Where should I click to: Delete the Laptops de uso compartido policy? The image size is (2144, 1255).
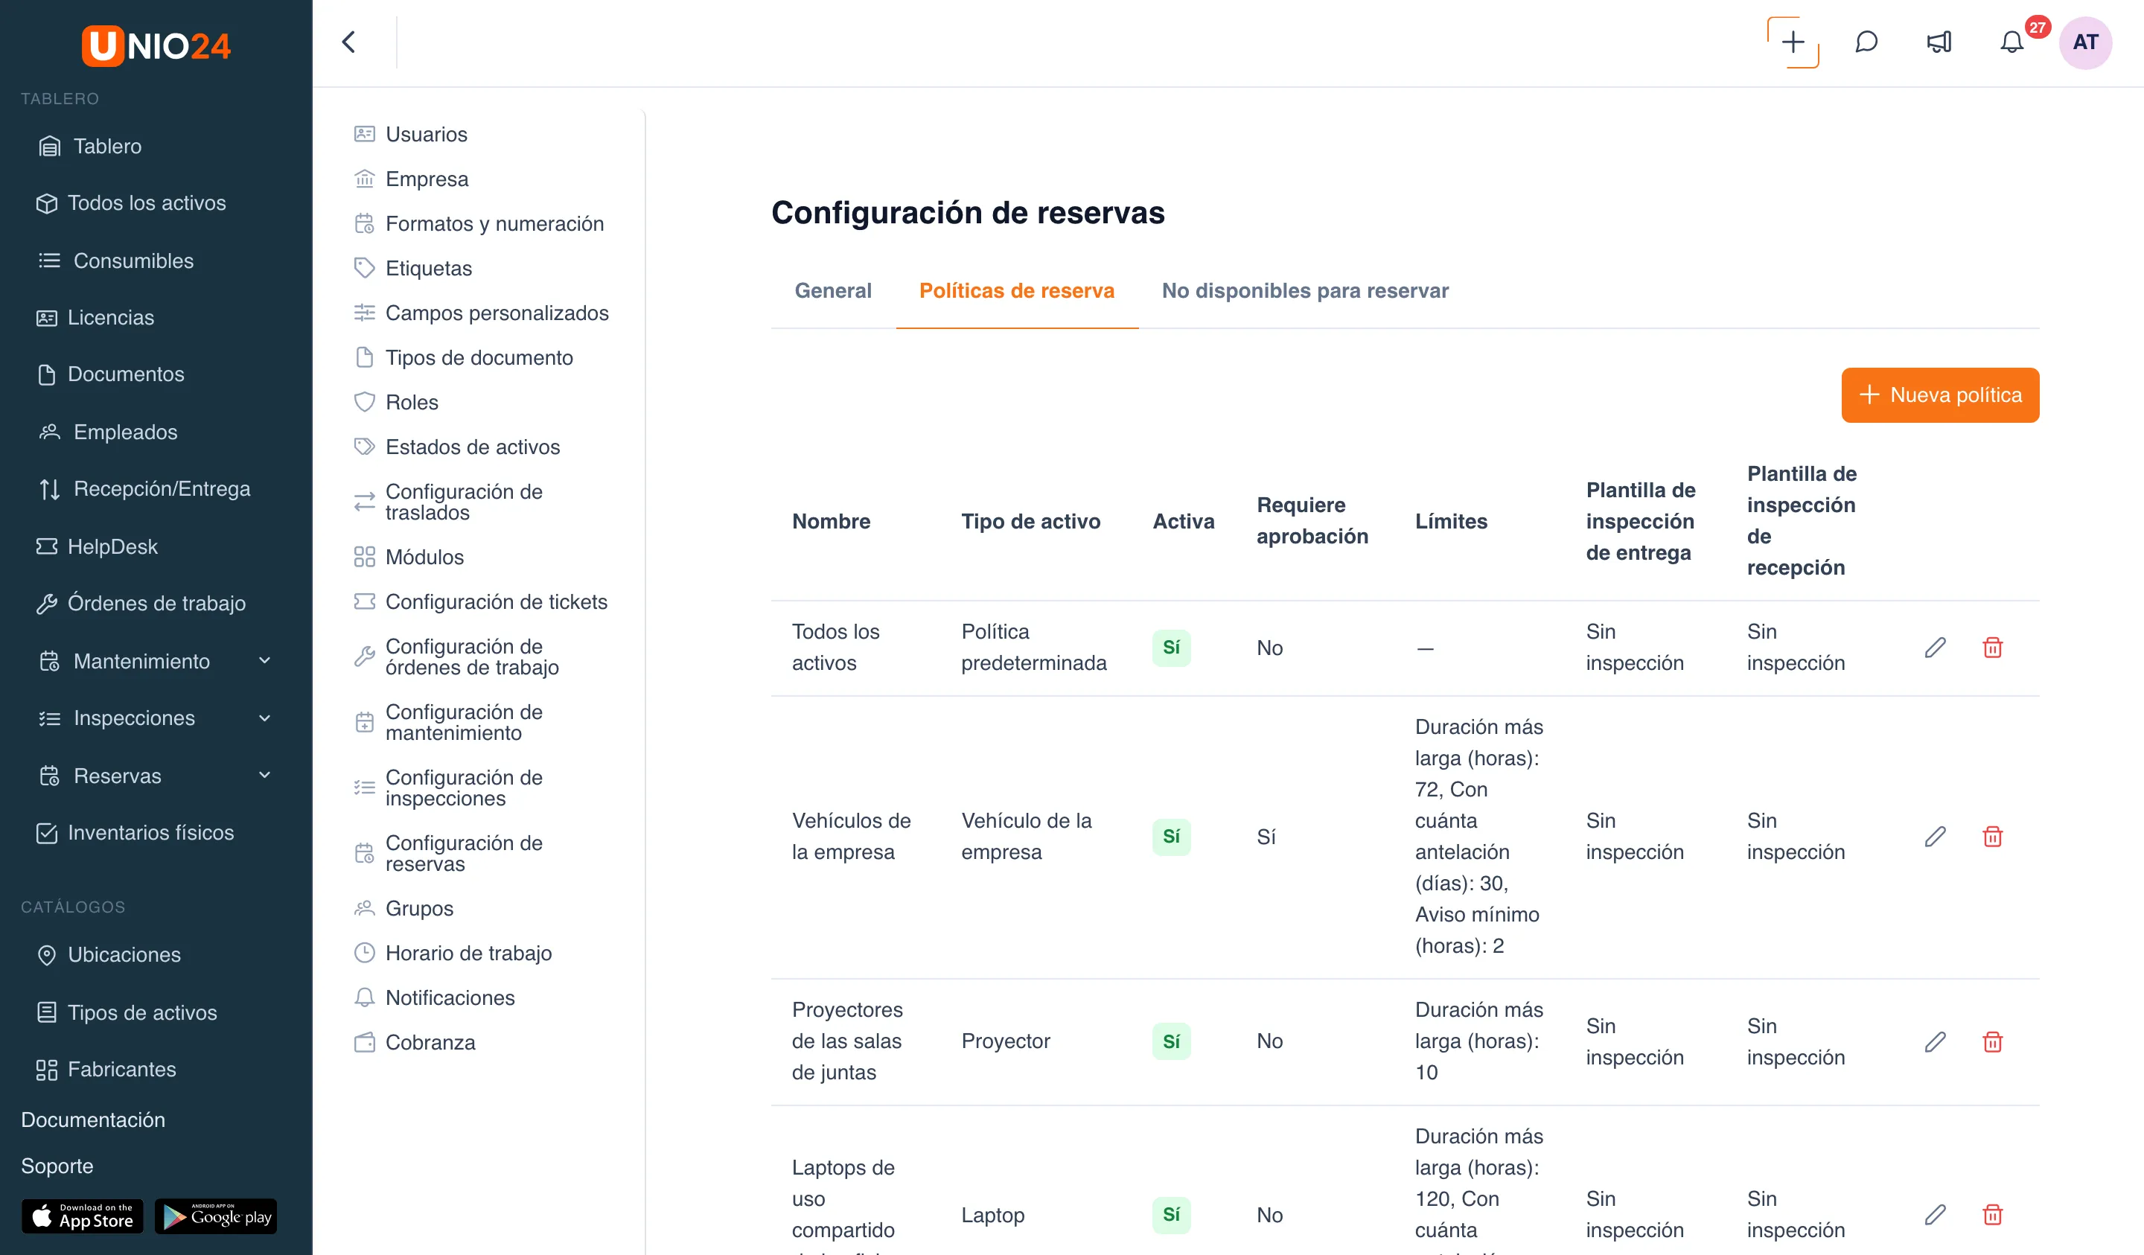(x=1991, y=1214)
